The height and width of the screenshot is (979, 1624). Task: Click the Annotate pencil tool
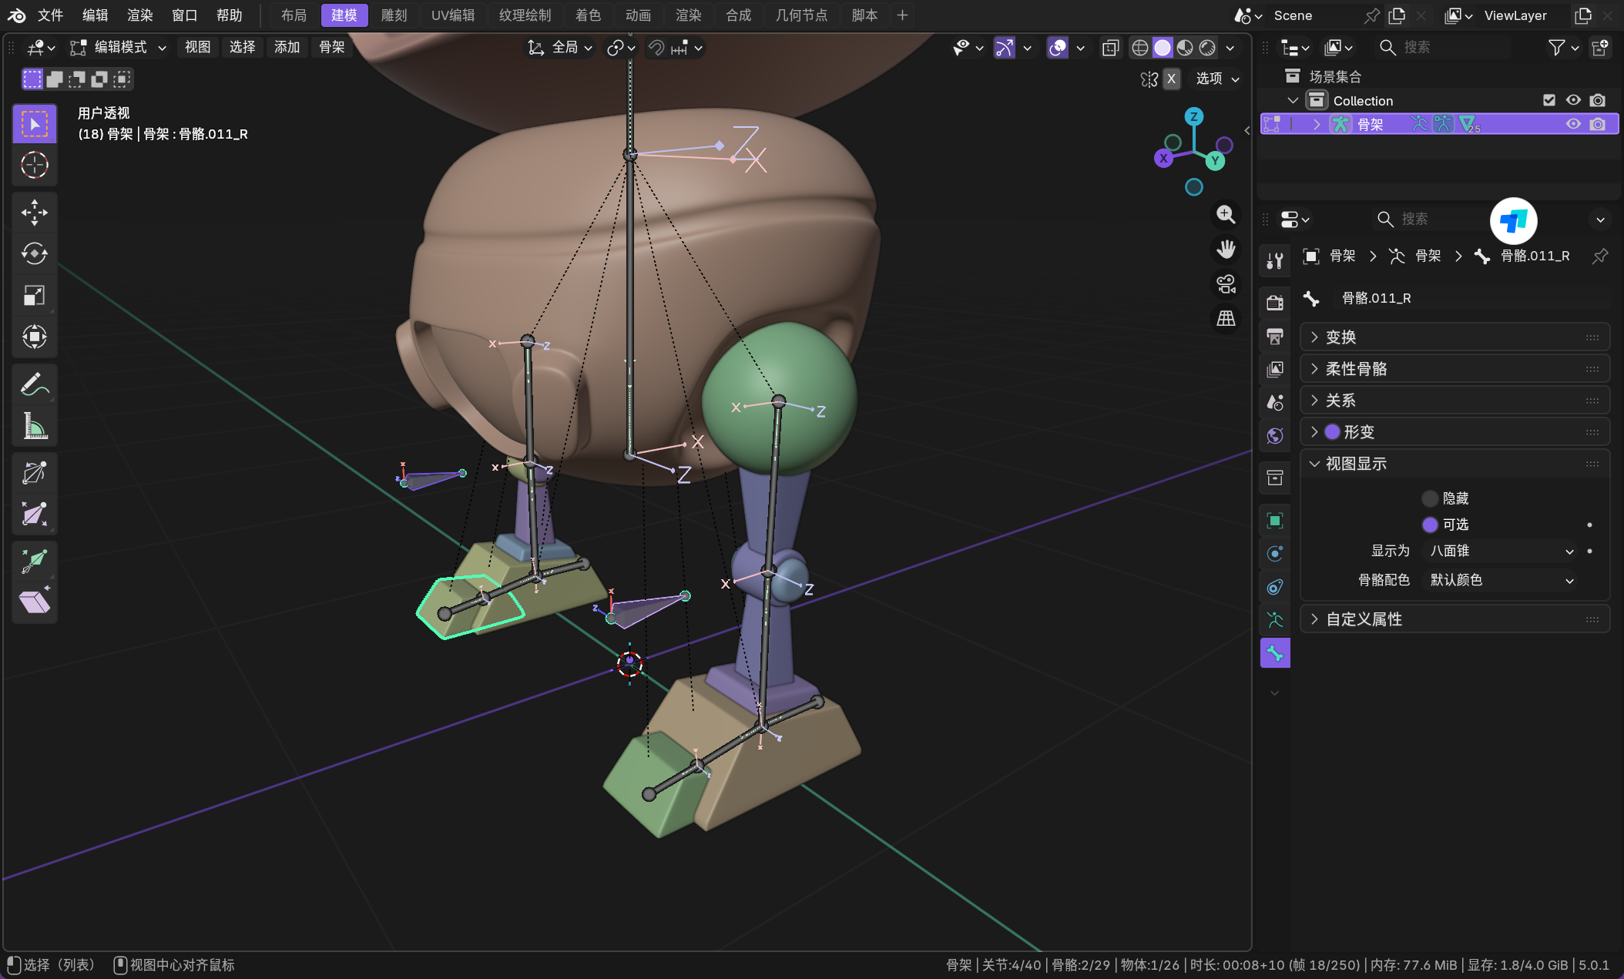34,384
